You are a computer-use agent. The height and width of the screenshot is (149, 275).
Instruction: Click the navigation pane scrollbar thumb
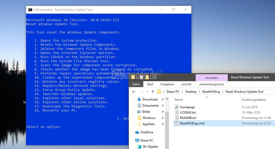click(x=167, y=130)
